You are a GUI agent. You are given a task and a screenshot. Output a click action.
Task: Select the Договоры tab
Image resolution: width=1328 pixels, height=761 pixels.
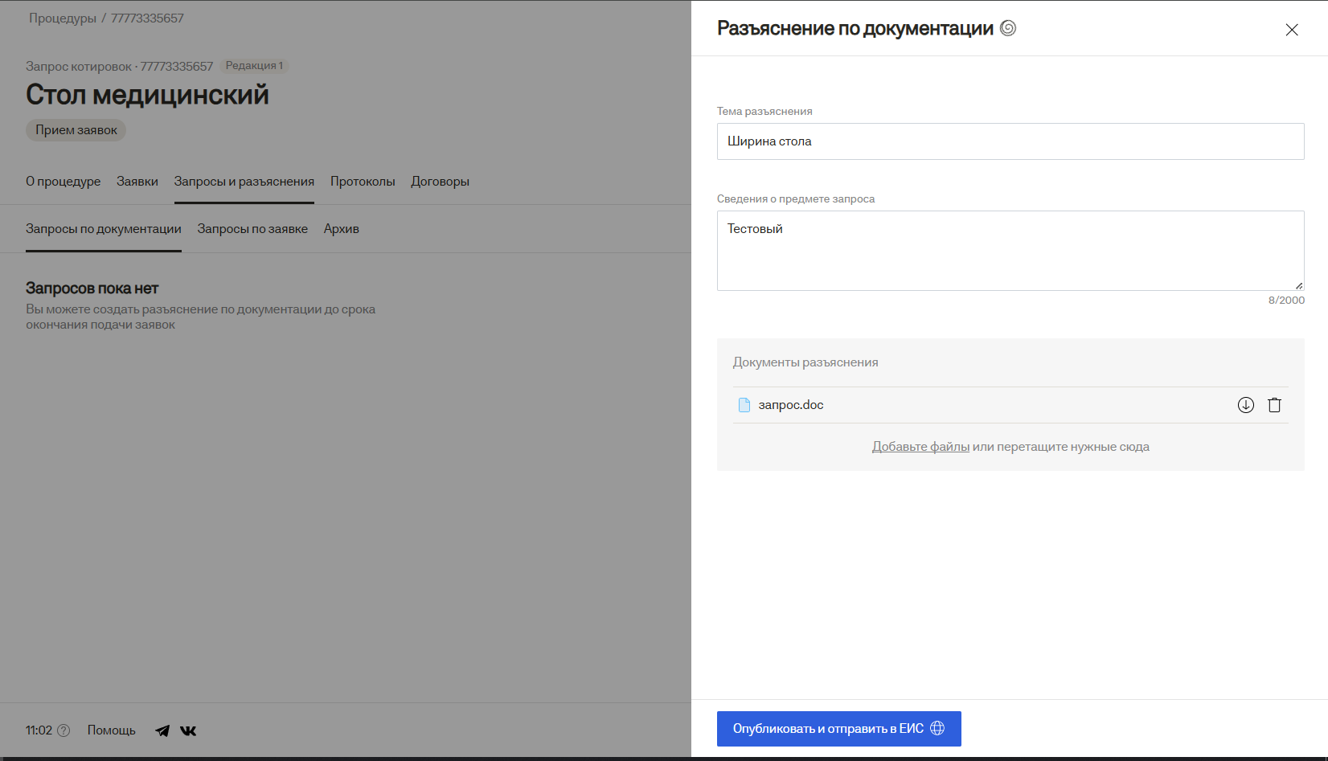[440, 182]
